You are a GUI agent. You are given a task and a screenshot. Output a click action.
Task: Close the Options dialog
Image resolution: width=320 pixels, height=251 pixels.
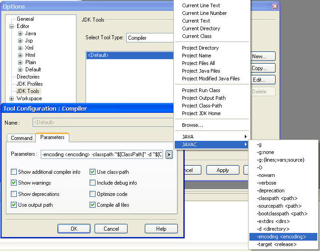click(x=275, y=6)
